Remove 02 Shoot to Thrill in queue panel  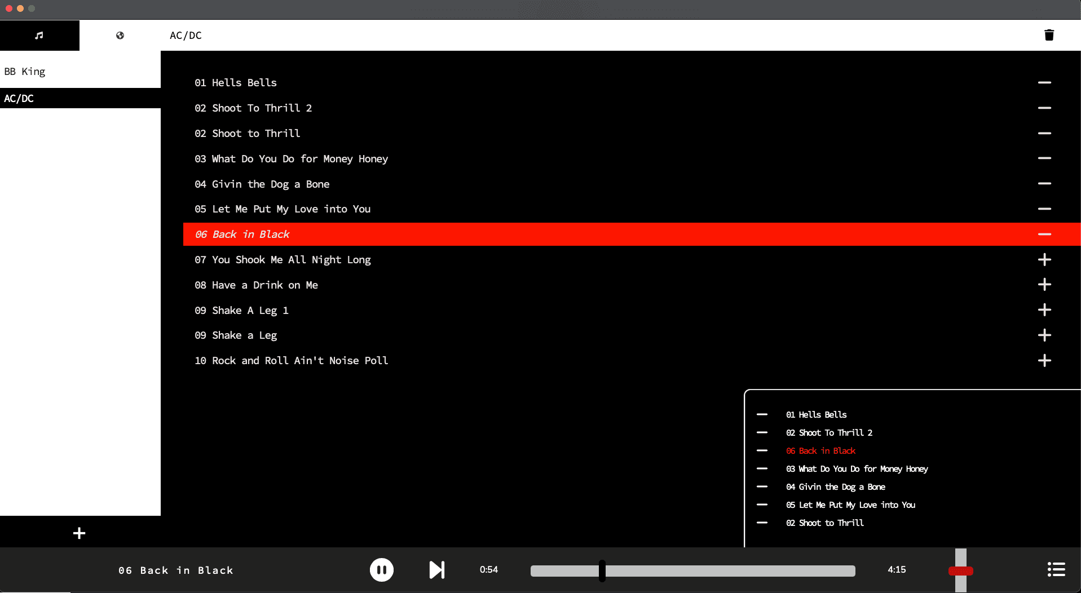click(x=762, y=523)
